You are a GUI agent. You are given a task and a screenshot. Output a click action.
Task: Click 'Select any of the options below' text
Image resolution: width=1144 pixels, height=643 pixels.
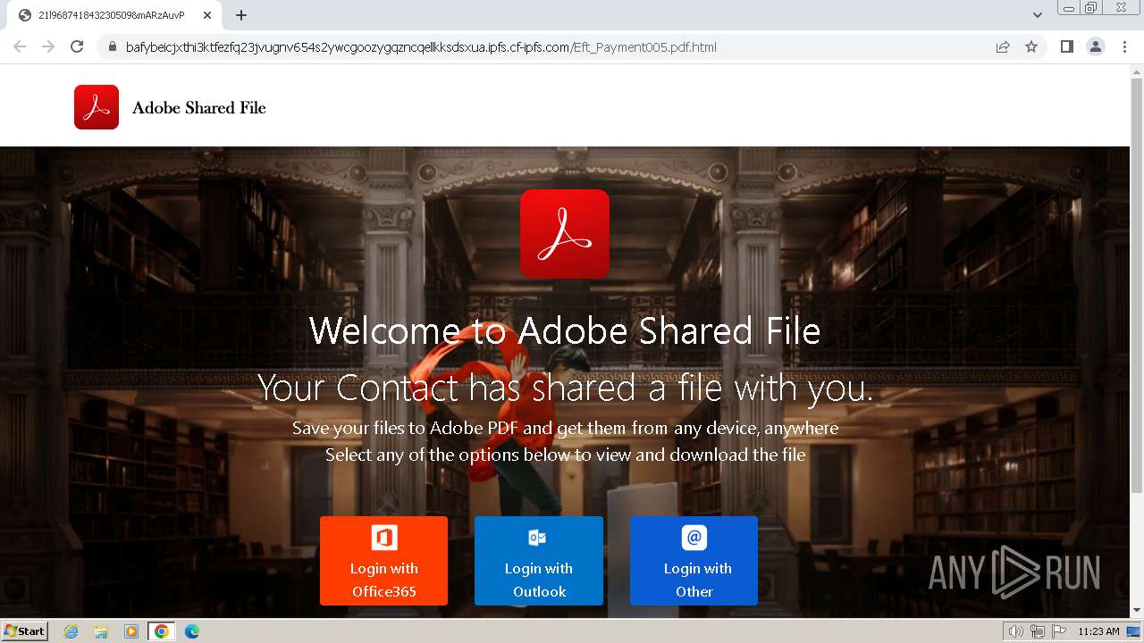565,455
